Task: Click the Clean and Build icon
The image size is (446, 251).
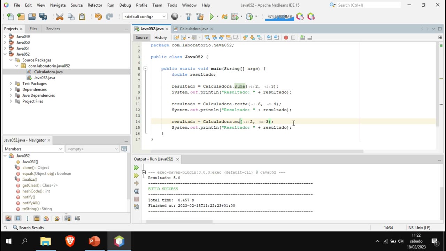Action: (x=200, y=16)
